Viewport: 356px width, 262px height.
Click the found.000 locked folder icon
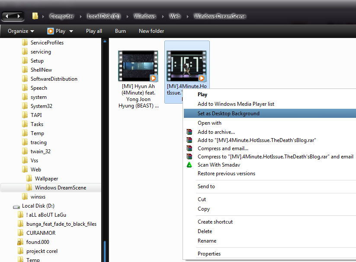point(20,242)
